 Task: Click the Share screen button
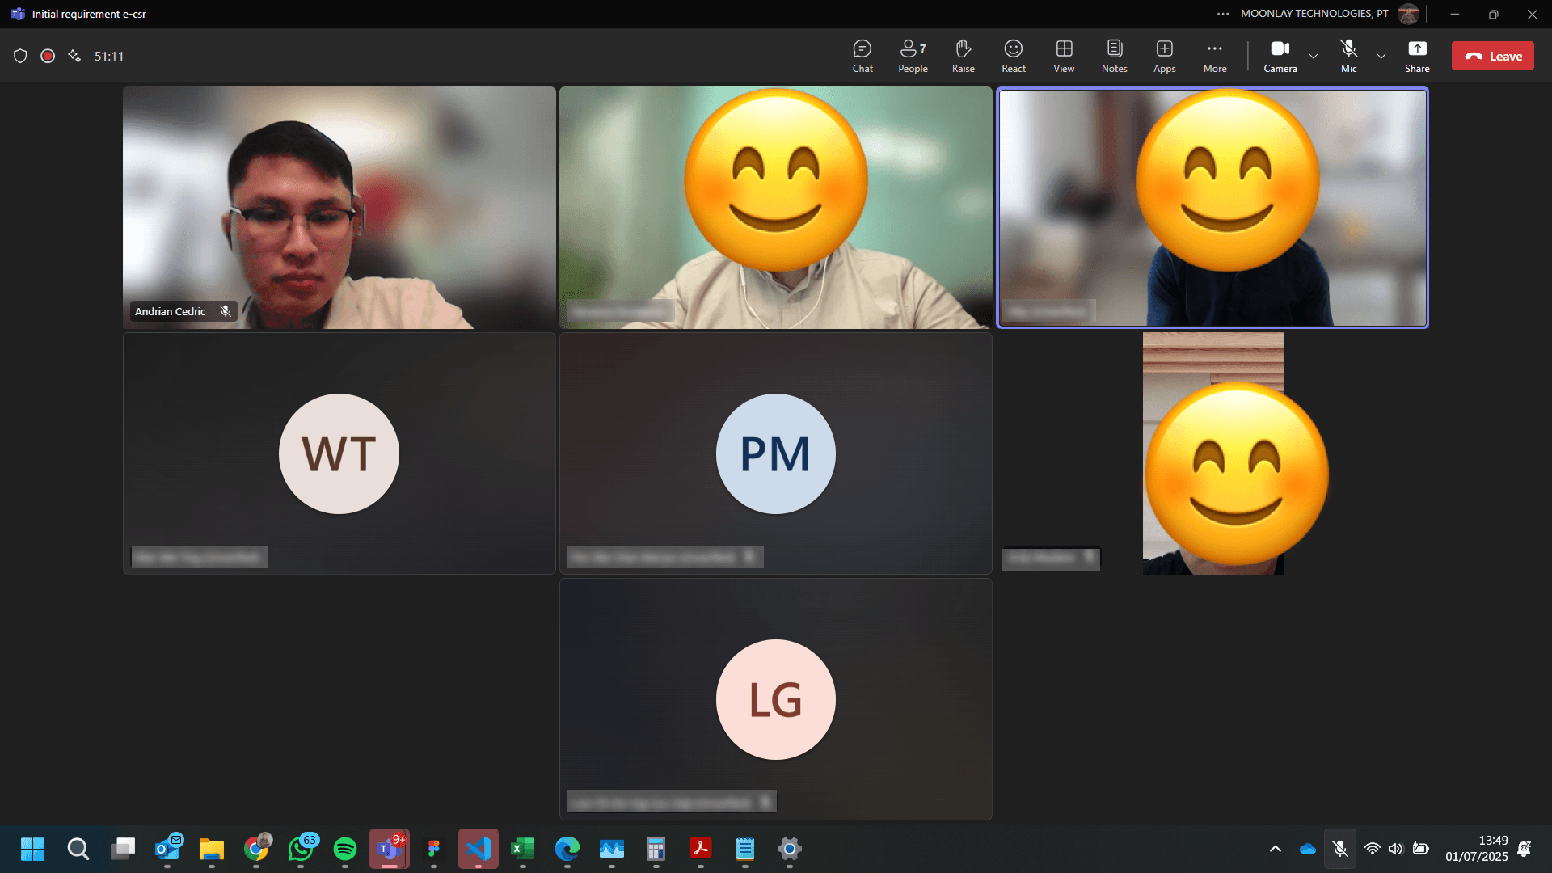tap(1416, 56)
